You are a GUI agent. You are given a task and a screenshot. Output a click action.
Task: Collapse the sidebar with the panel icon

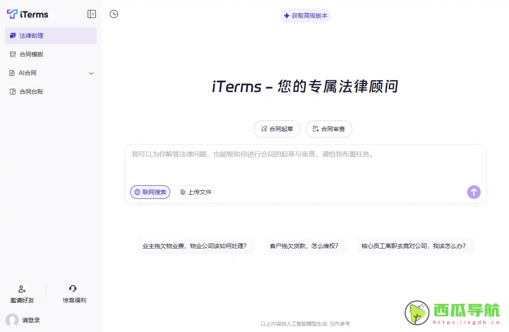[x=92, y=14]
